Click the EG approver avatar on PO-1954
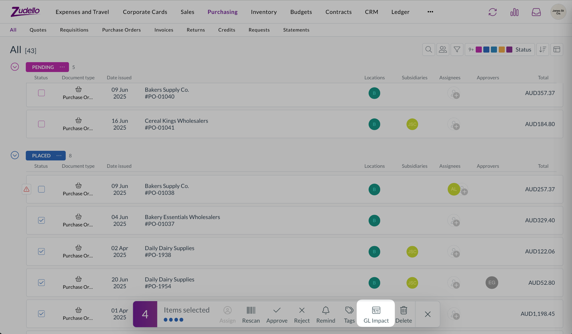The height and width of the screenshot is (334, 572). click(492, 283)
